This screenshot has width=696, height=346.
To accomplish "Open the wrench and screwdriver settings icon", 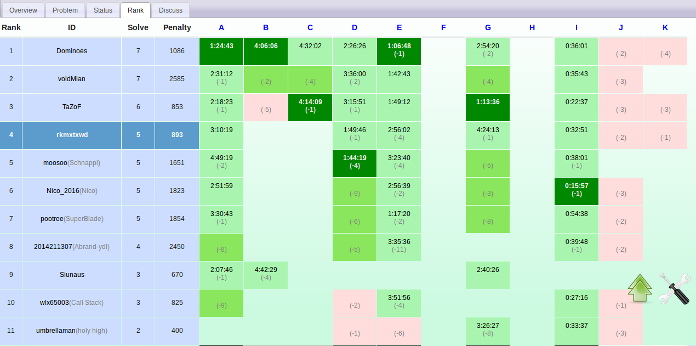I will pos(674,288).
